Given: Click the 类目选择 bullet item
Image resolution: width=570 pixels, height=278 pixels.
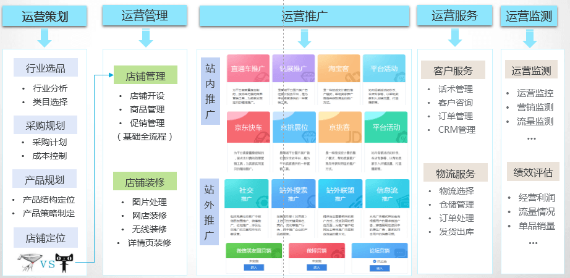Looking at the screenshot, I should [50, 102].
